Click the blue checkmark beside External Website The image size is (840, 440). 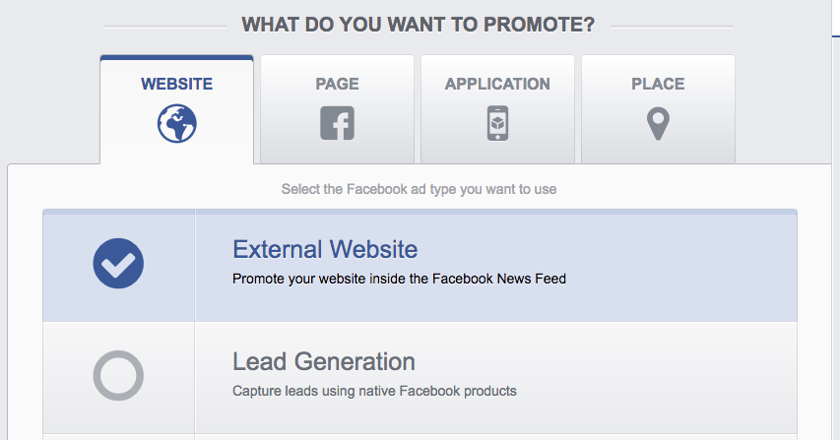coord(118,263)
